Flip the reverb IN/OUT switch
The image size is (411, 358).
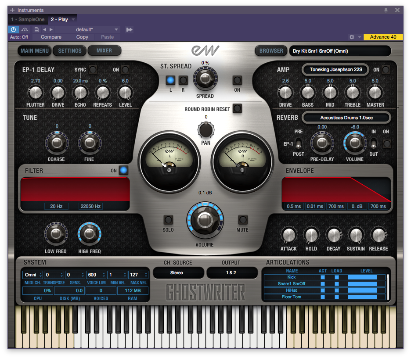pos(373,143)
